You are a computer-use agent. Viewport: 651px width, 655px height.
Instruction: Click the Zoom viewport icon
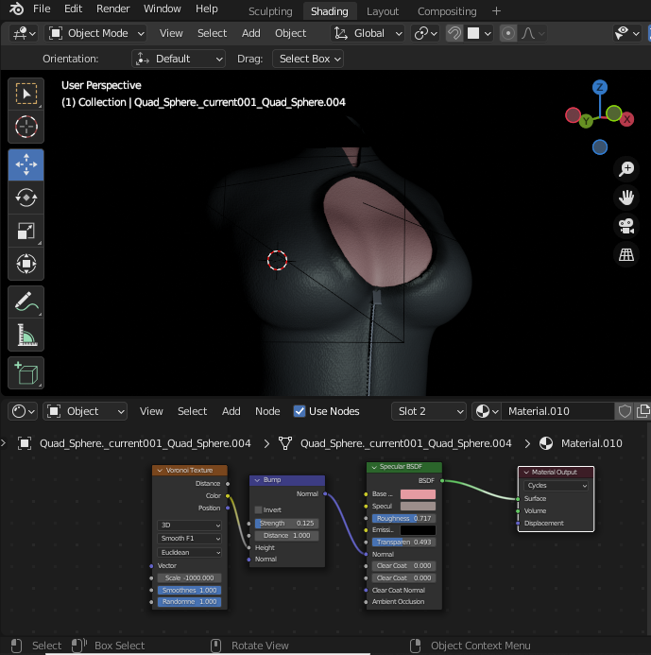point(625,169)
